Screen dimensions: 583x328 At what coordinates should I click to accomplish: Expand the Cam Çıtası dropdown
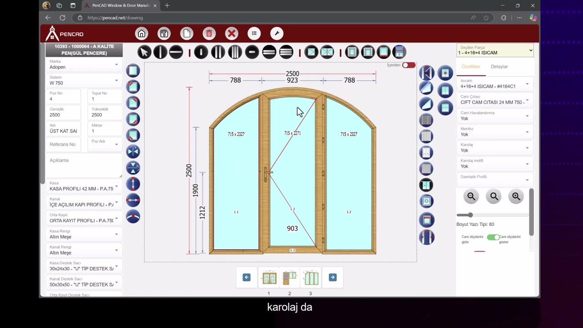pos(495,100)
